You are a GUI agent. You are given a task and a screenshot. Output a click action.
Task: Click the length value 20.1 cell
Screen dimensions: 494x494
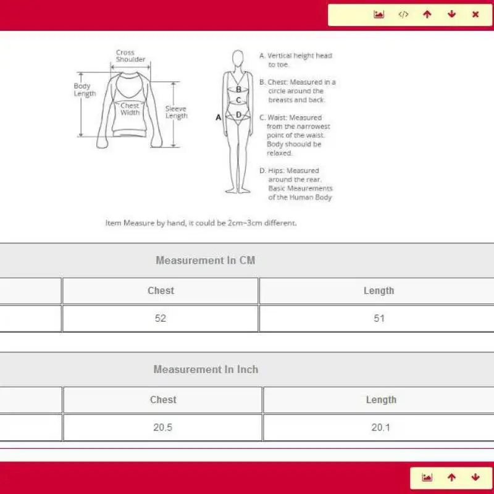[379, 427]
